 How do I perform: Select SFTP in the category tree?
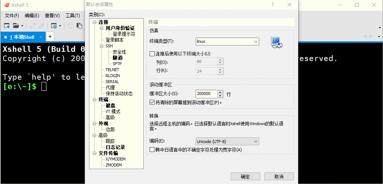click(117, 64)
